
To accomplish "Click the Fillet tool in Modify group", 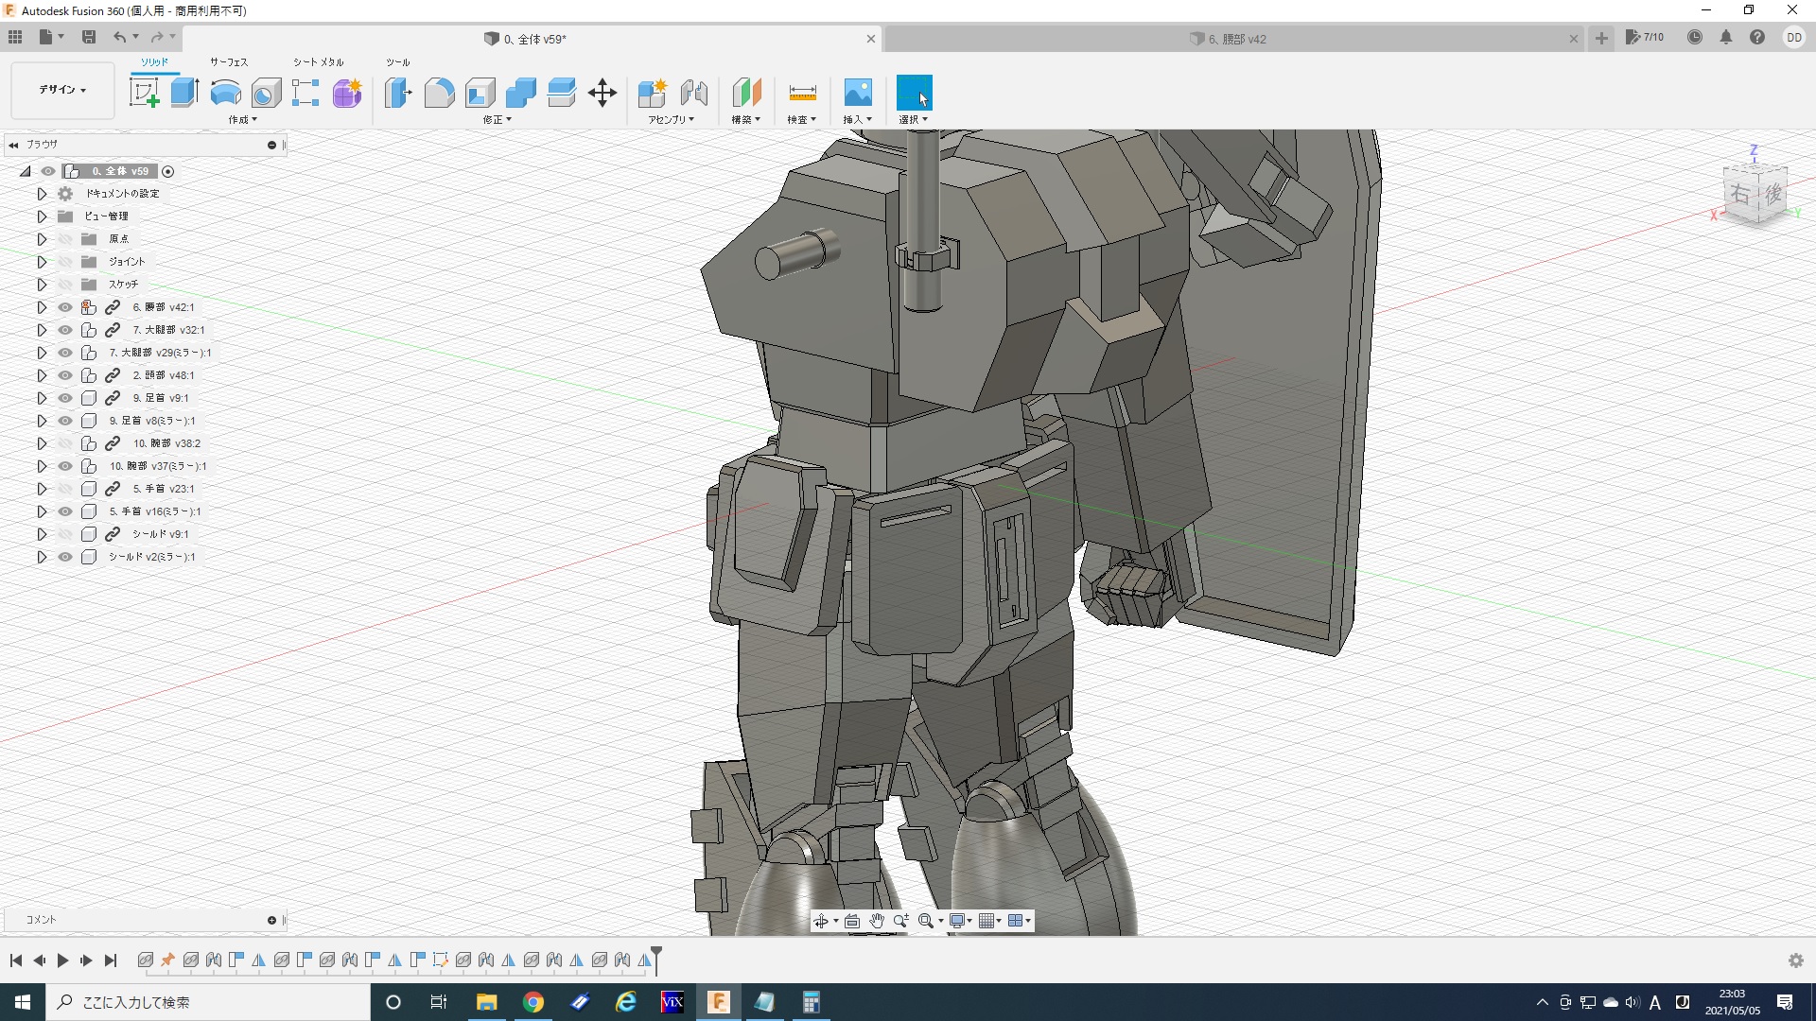I will (439, 93).
